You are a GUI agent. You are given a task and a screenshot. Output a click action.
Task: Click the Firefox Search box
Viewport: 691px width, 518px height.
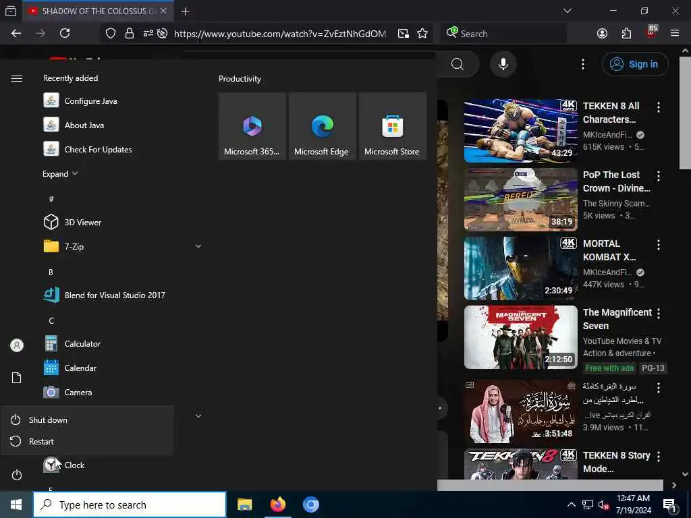(503, 34)
